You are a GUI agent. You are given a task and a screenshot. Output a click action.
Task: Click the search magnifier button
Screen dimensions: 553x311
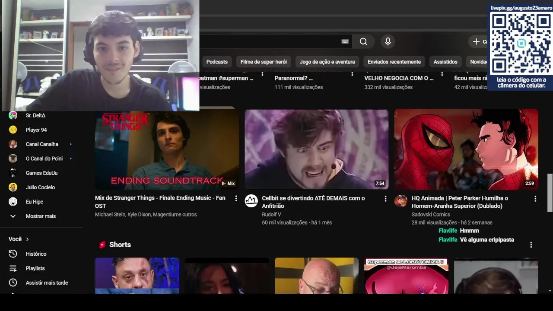(363, 41)
